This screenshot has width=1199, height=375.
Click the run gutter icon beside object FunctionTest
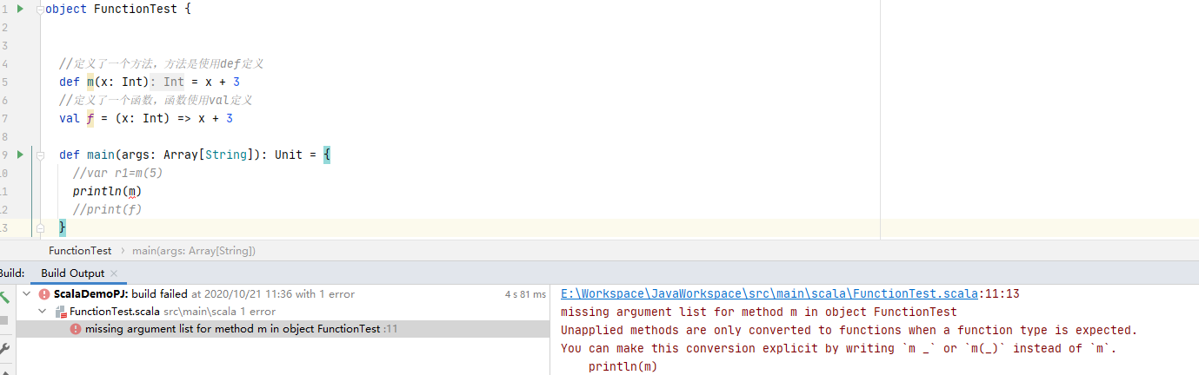pyautogui.click(x=20, y=9)
